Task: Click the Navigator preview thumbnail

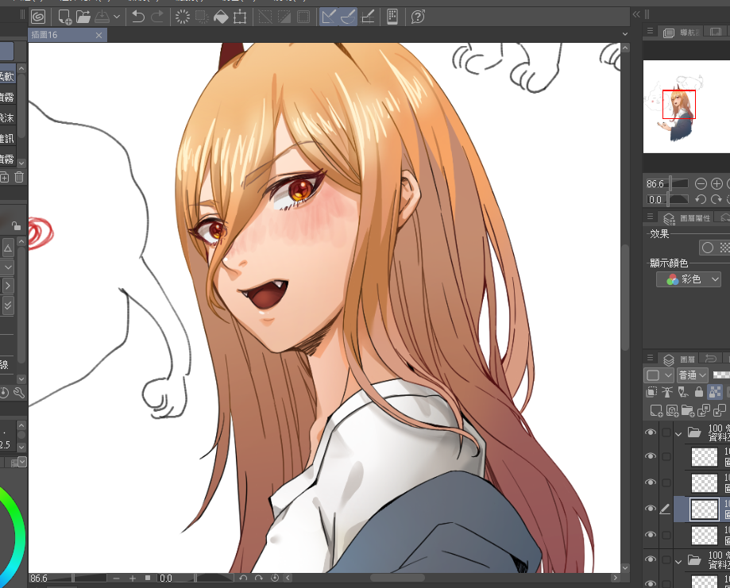Action: 686,106
